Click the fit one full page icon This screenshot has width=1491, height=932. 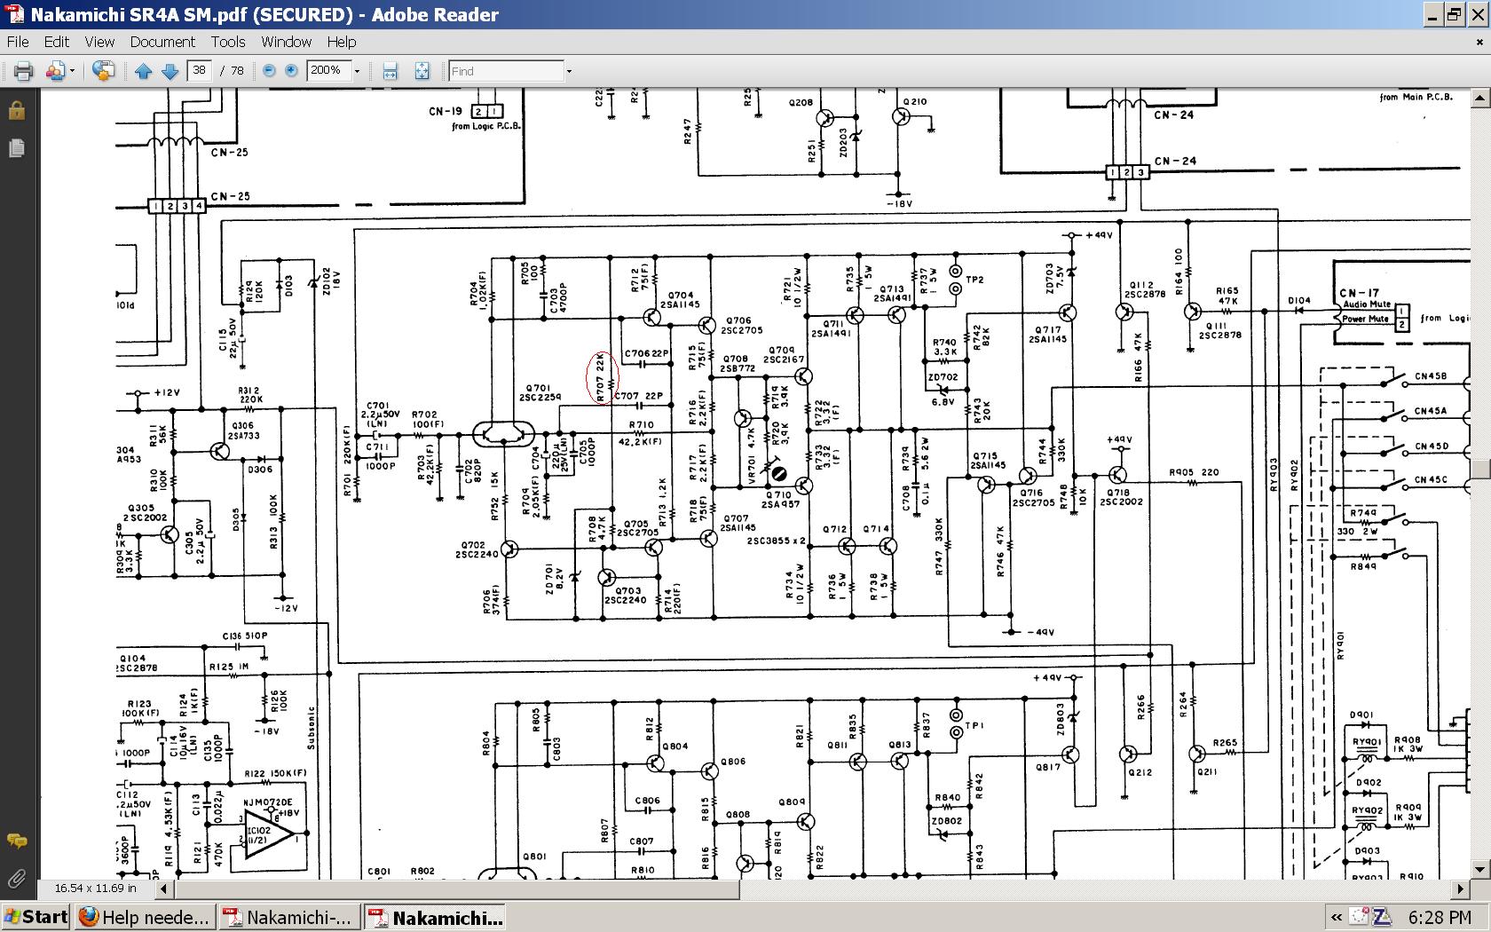pyautogui.click(x=422, y=71)
